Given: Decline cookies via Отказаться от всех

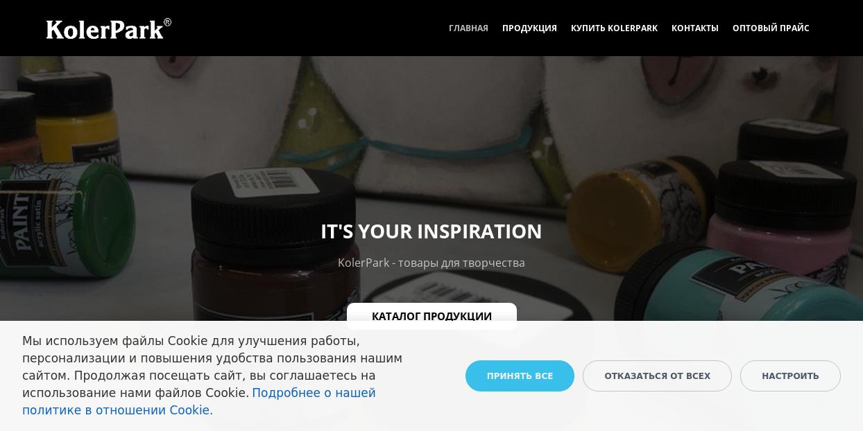Looking at the screenshot, I should tap(657, 376).
